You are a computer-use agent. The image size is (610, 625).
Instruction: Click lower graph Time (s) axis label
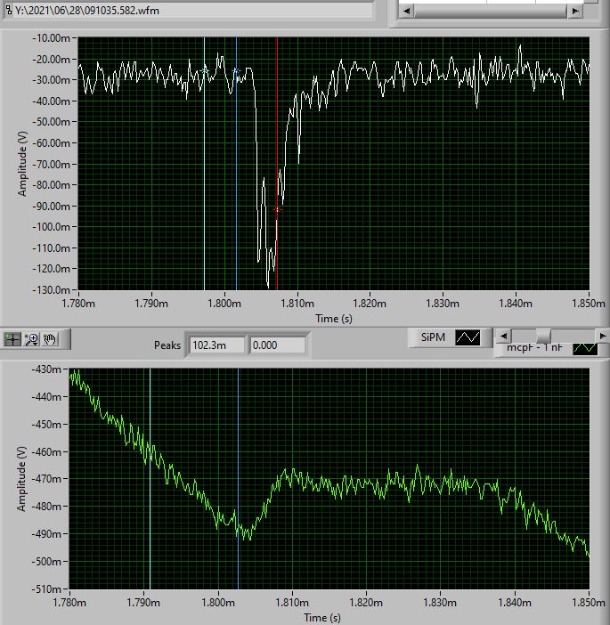tap(322, 618)
